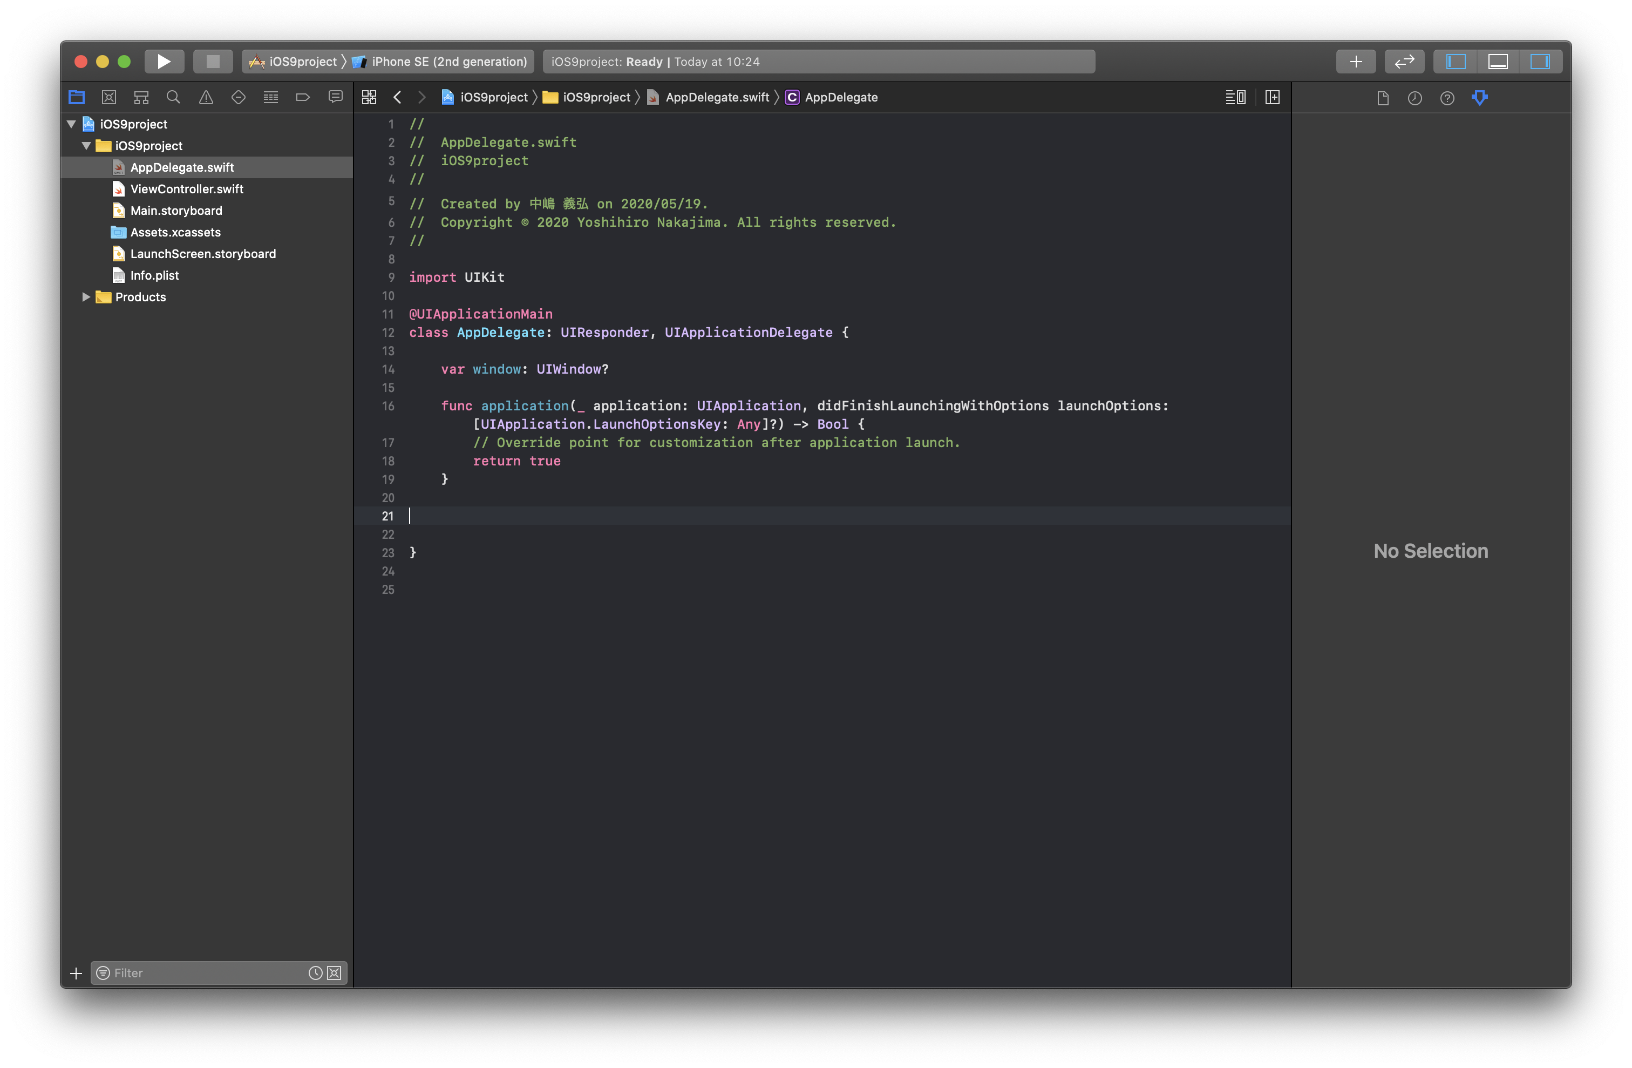Toggle the Debug area visibility
1632x1068 pixels.
(x=1498, y=61)
